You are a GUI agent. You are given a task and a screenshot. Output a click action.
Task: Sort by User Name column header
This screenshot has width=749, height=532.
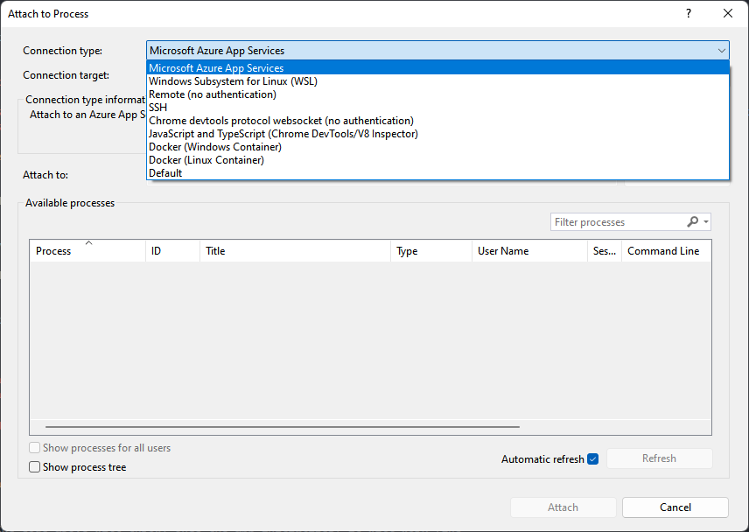pos(529,251)
